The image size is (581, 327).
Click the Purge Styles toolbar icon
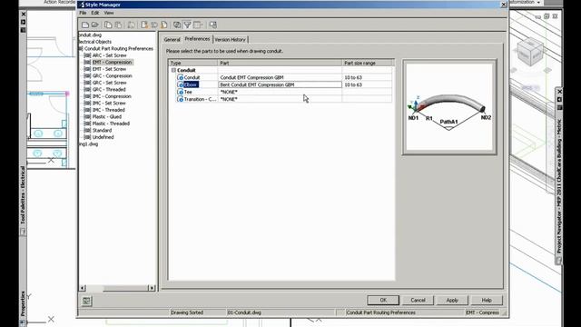pos(164,25)
